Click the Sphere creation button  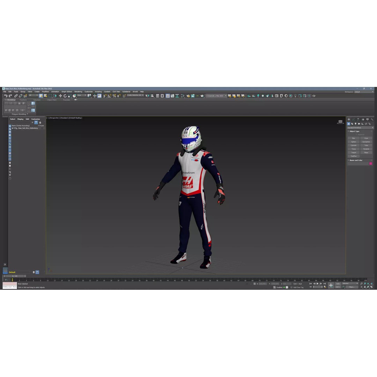(x=354, y=142)
